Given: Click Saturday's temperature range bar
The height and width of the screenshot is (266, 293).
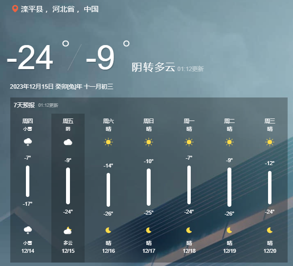Looking at the screenshot, I should point(109,190).
